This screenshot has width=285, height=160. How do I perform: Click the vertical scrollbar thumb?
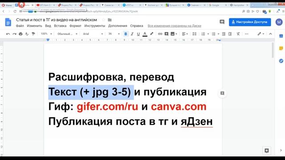pyautogui.click(x=273, y=50)
